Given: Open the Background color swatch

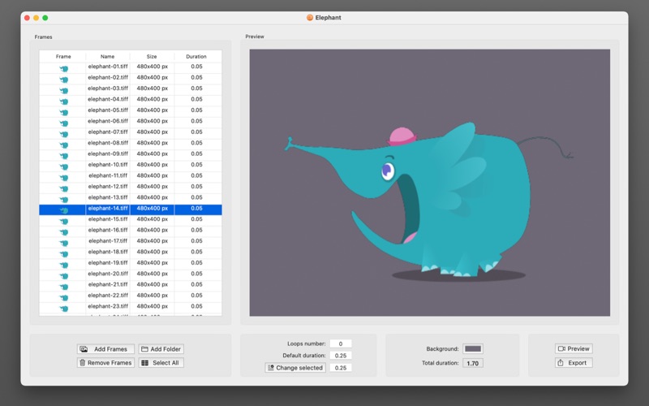Looking at the screenshot, I should pos(473,349).
